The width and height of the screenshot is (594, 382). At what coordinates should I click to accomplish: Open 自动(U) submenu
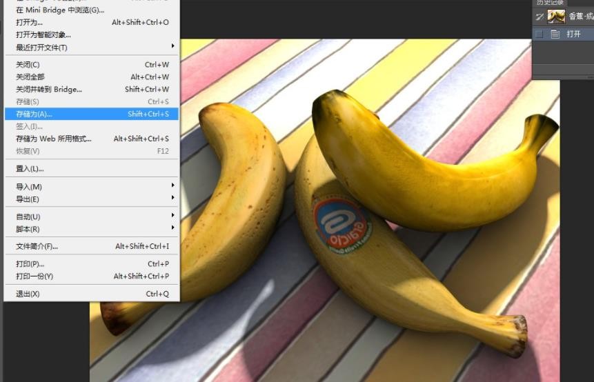[x=91, y=217]
